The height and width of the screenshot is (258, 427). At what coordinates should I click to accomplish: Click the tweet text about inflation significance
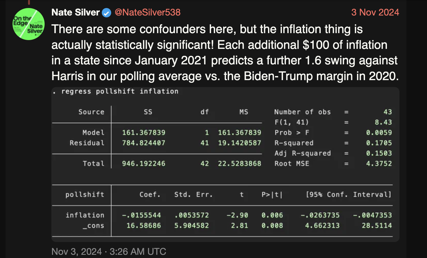[224, 53]
